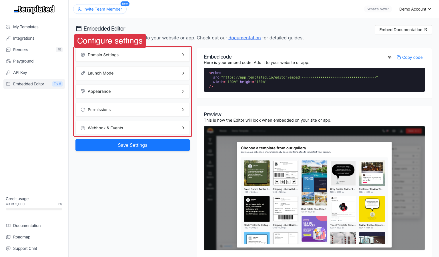Open the documentation hyperlink
The image size is (439, 257).
pyautogui.click(x=244, y=38)
